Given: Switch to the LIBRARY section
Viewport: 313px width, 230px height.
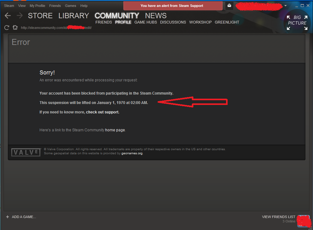Looking at the screenshot, I should (74, 16).
